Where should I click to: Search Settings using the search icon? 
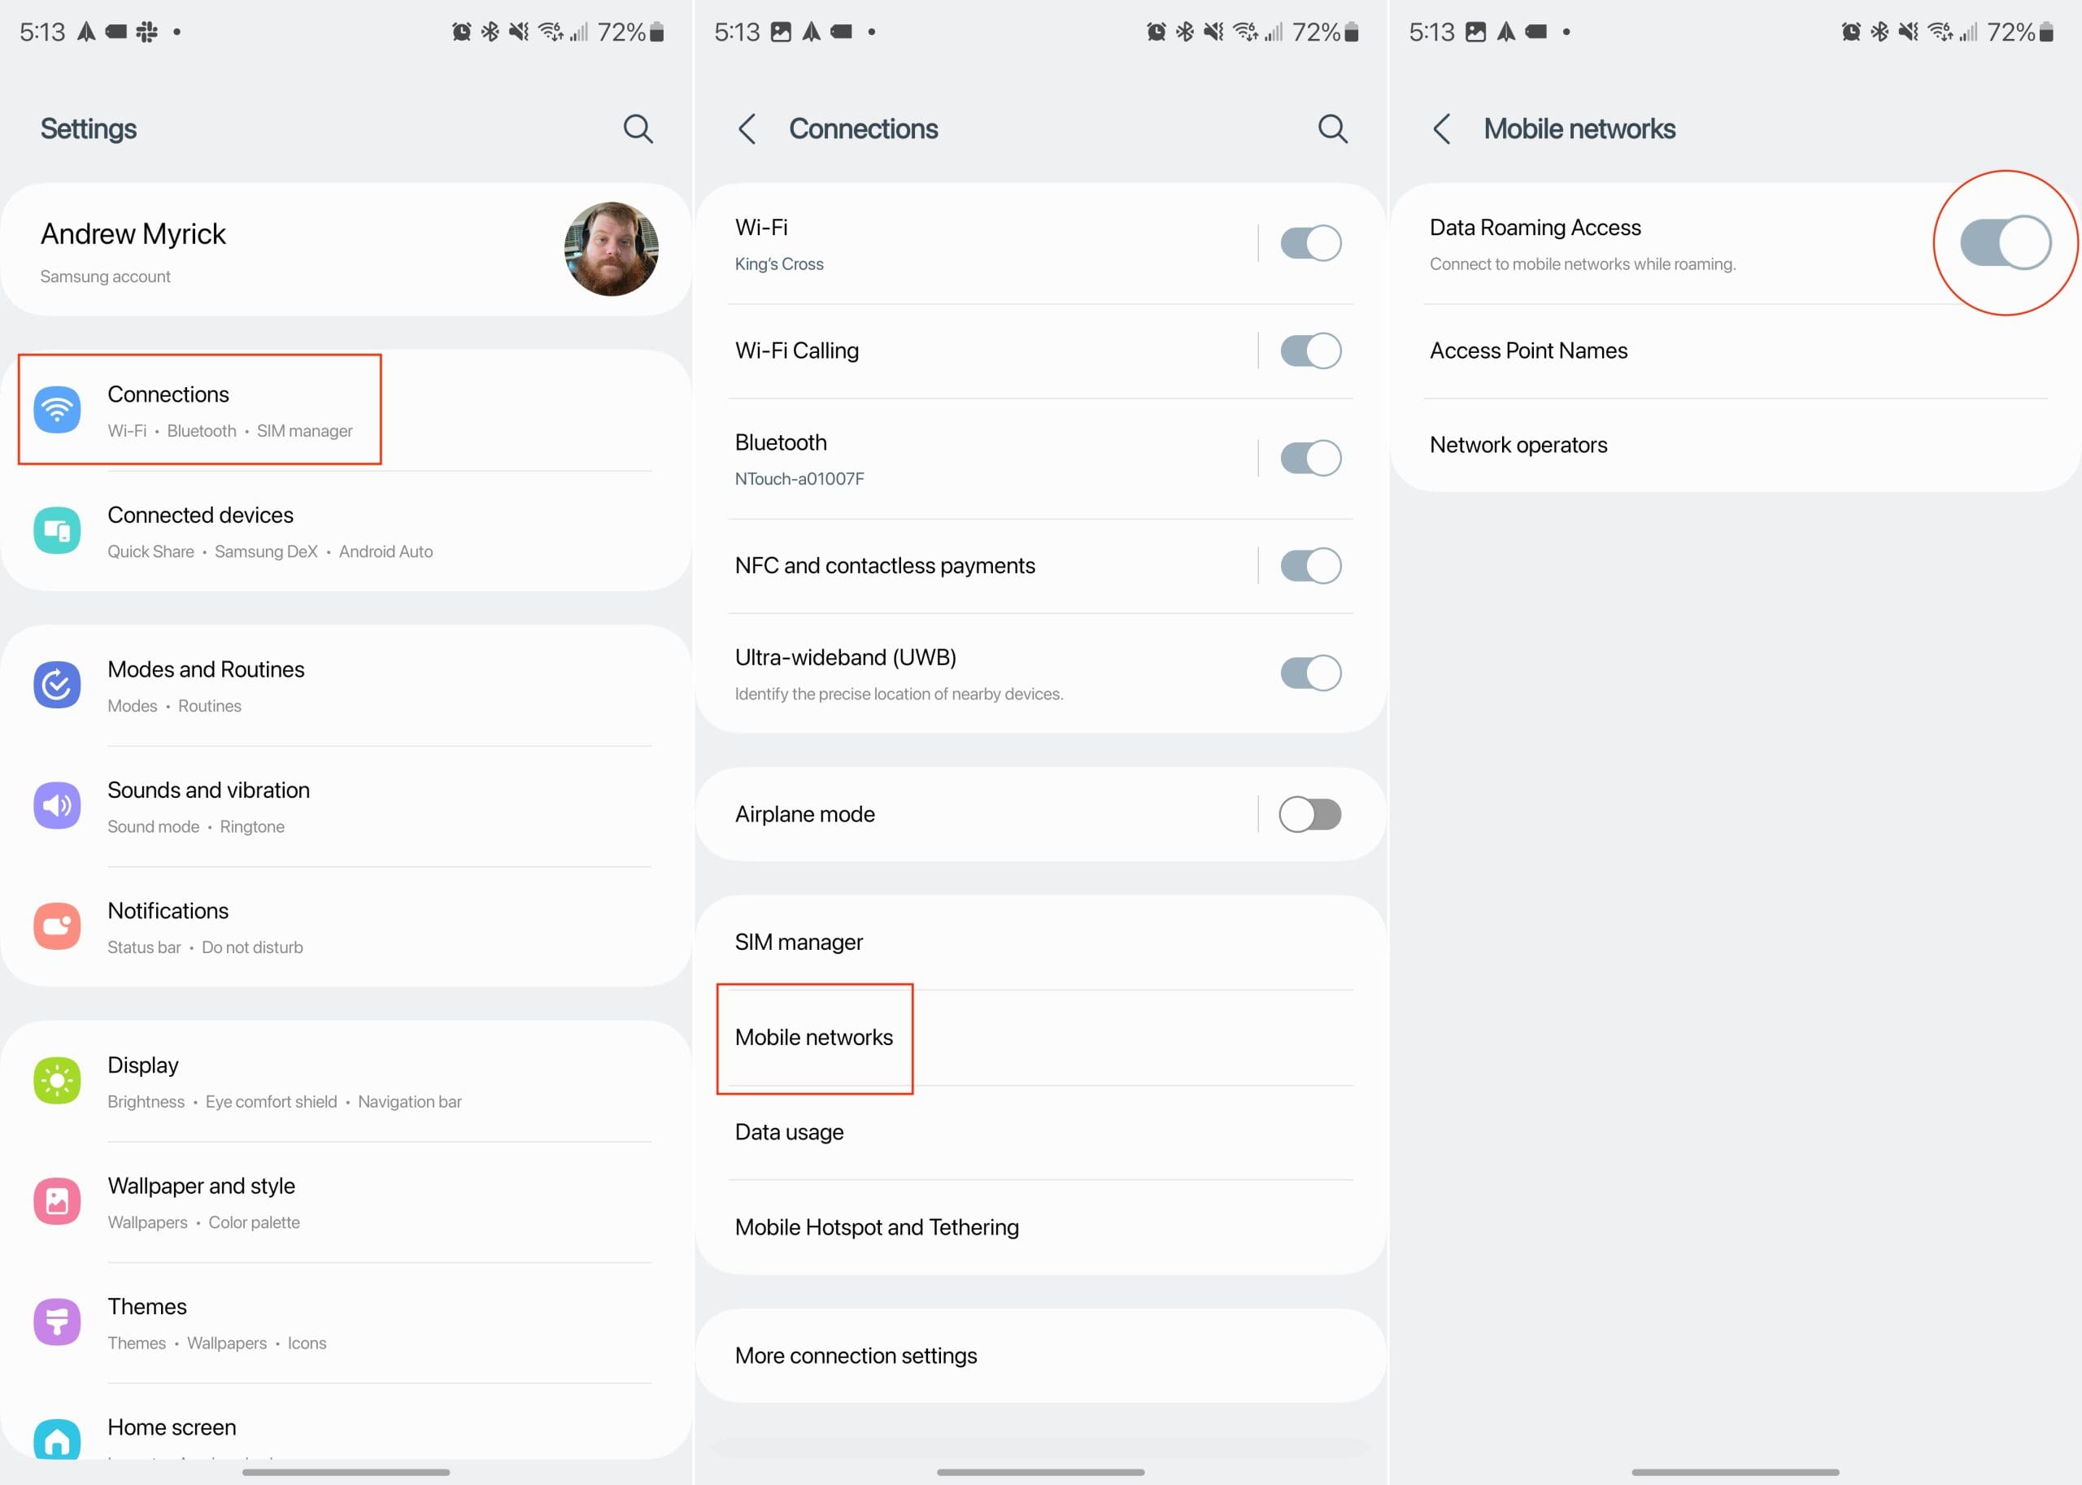click(639, 127)
